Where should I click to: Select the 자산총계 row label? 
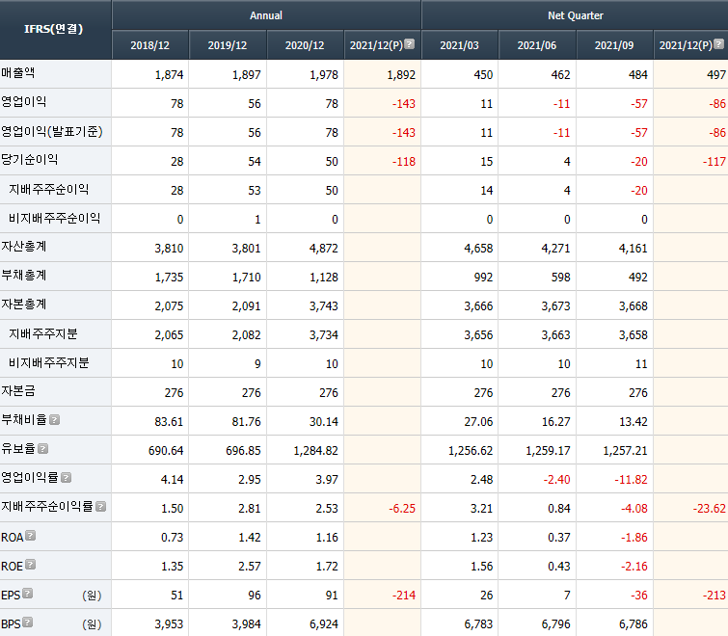(24, 247)
